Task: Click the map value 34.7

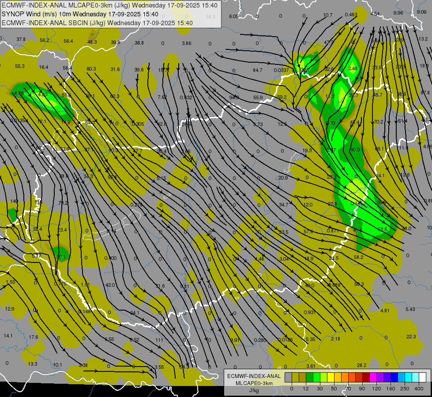Action: tap(284, 205)
